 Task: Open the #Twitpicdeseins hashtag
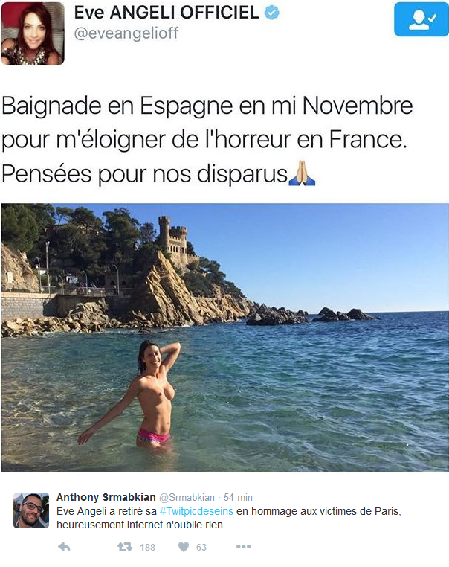click(x=196, y=511)
